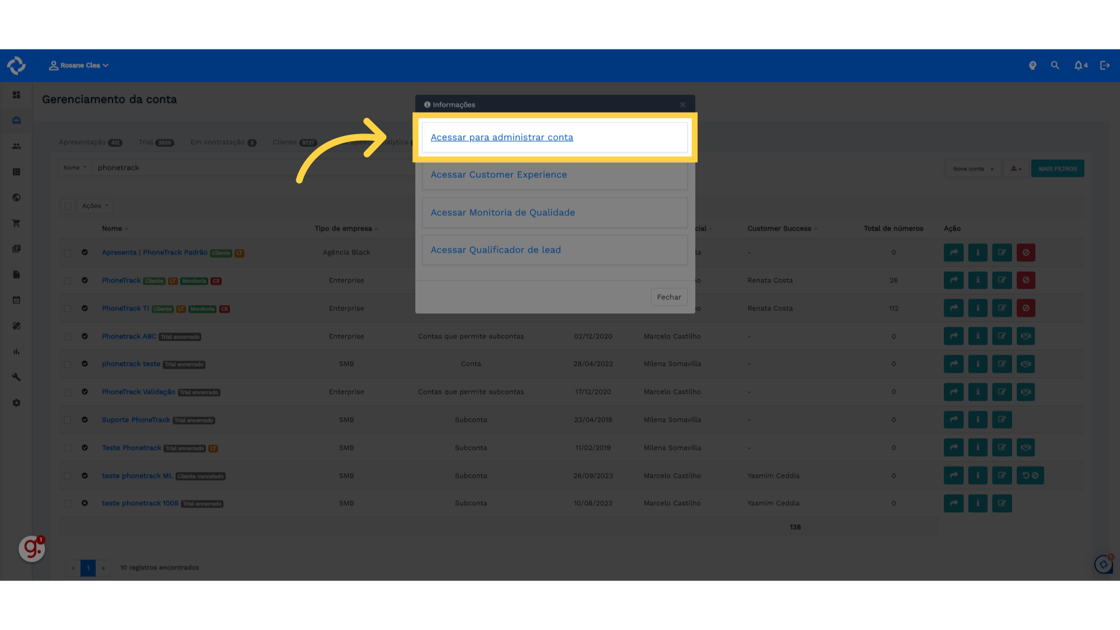Click Acessar para administrar conta link
The height and width of the screenshot is (630, 1120).
502,137
